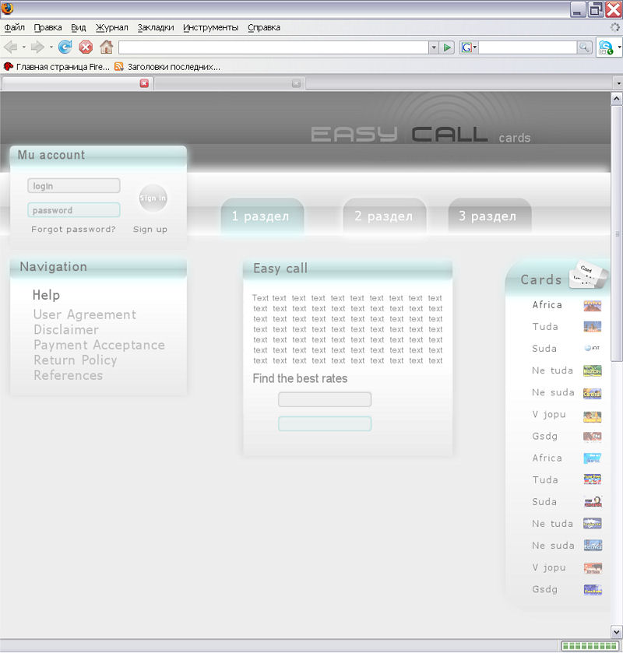Click the card-stack icon in Cards panel header
This screenshot has height=653, width=623.
pos(588,274)
